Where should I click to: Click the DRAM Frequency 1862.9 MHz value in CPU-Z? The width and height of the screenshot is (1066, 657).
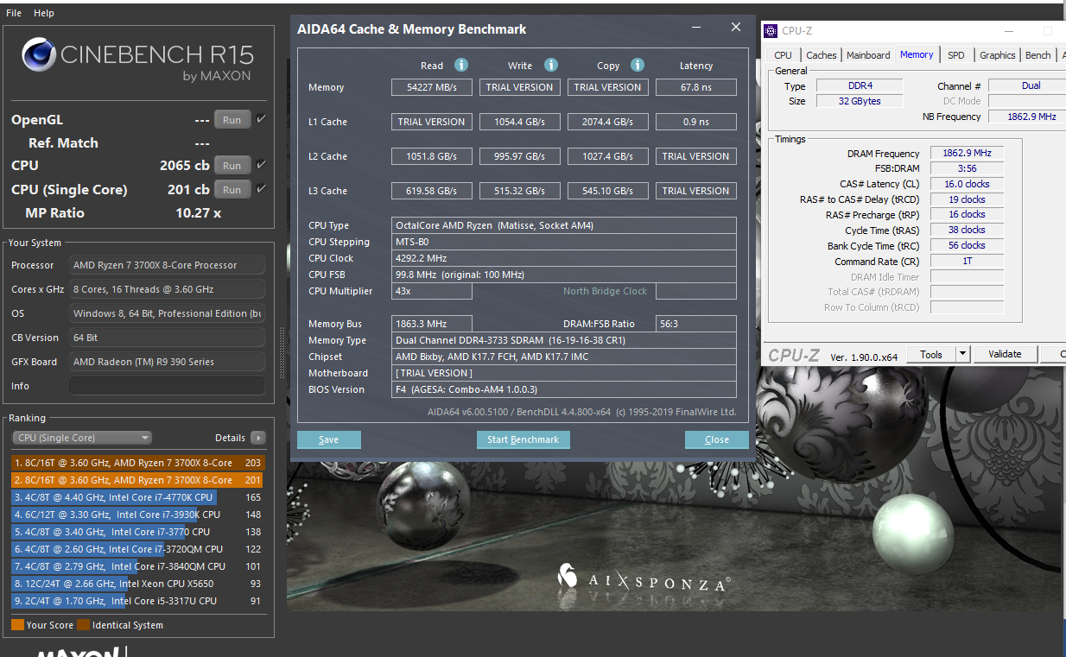pos(967,153)
